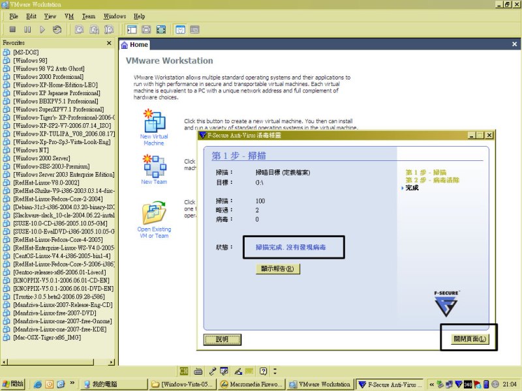The image size is (522, 391).
Task: Toggle the Favorites sidebar toolbar icon
Action: pyautogui.click(x=132, y=29)
